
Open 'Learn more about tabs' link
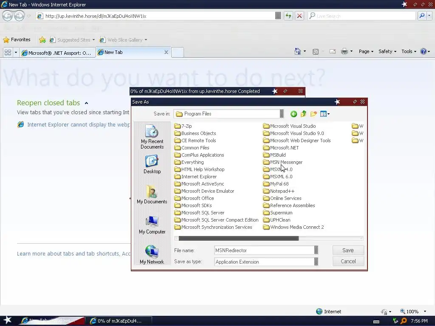pyautogui.click(x=73, y=254)
